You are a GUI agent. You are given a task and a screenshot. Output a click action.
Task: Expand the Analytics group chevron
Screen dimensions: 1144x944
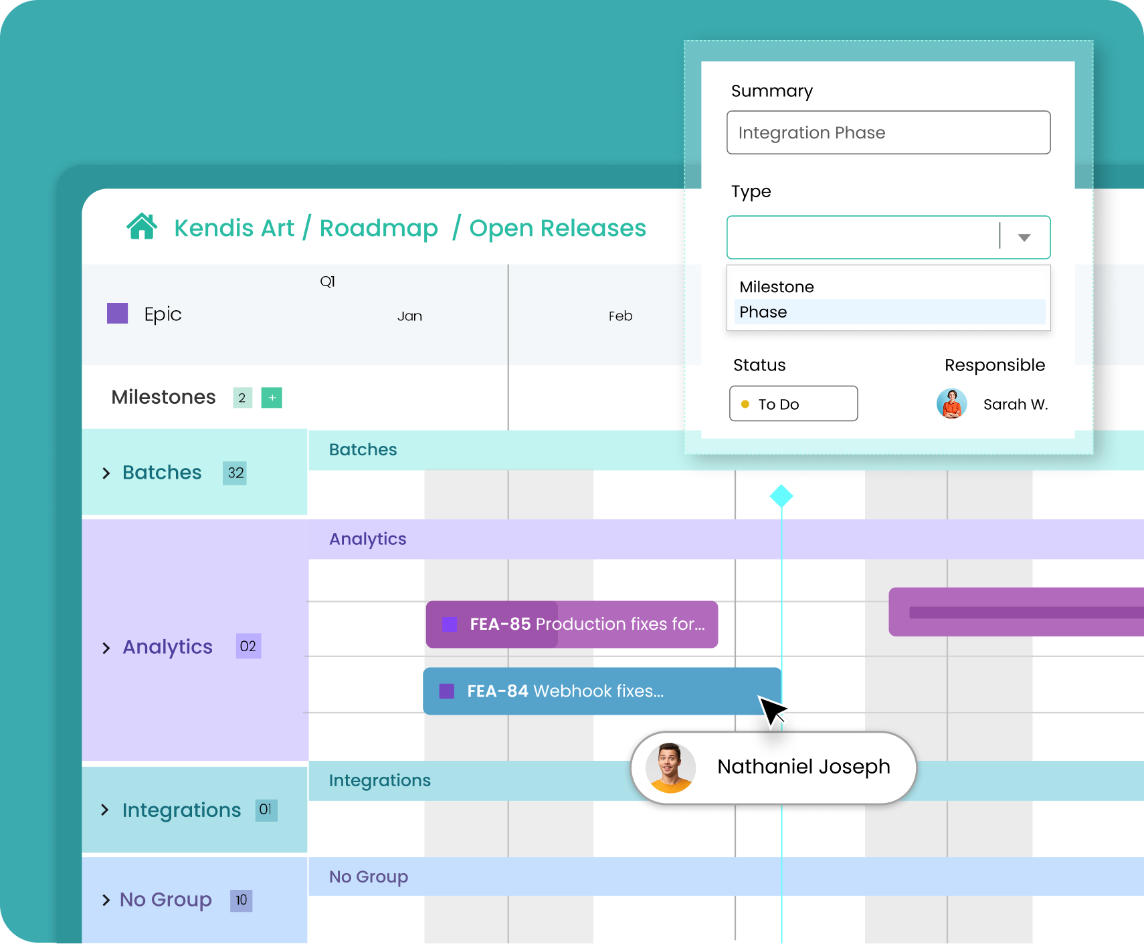(106, 648)
